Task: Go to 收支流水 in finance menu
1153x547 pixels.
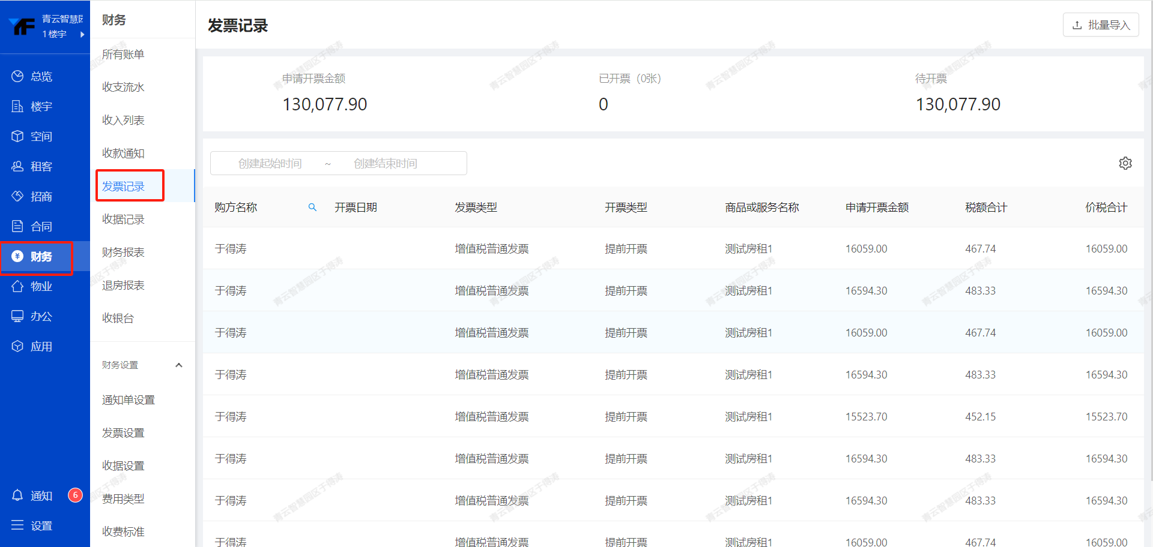Action: [123, 88]
